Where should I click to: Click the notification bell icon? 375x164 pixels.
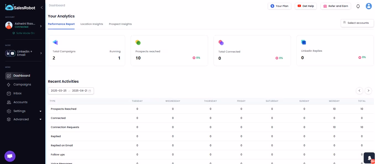click(x=358, y=6)
